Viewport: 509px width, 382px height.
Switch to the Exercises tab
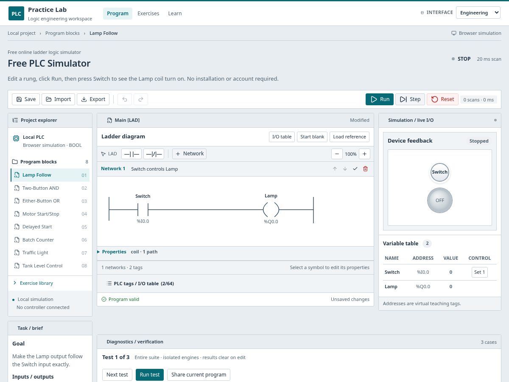[x=148, y=14]
